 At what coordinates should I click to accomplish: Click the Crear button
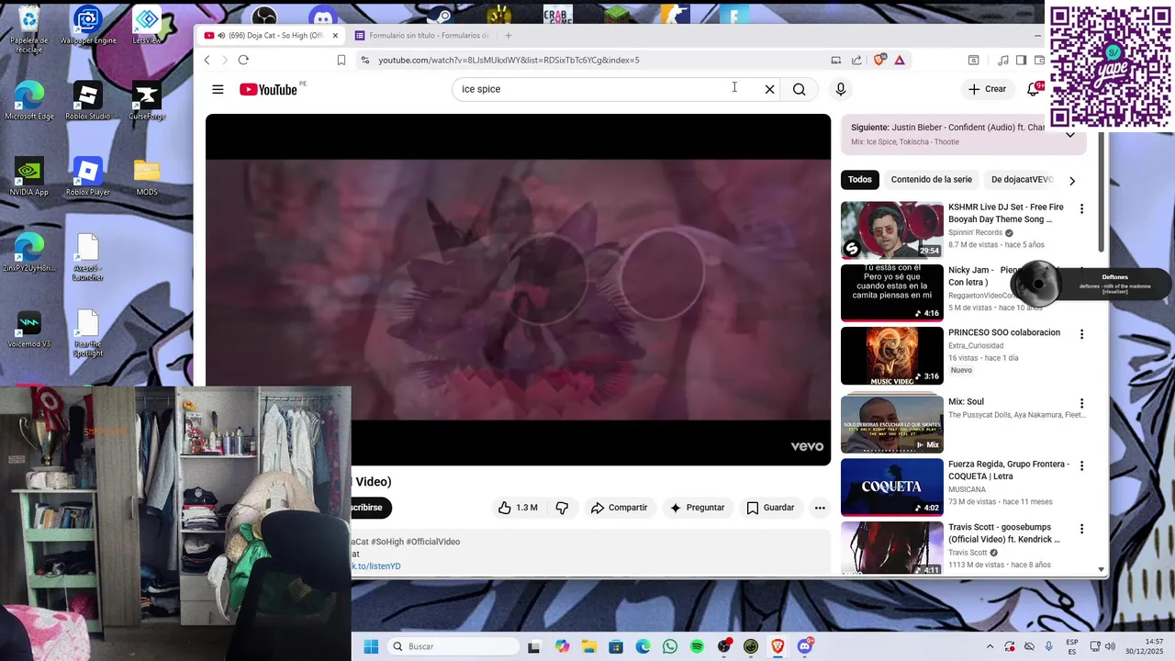987,89
